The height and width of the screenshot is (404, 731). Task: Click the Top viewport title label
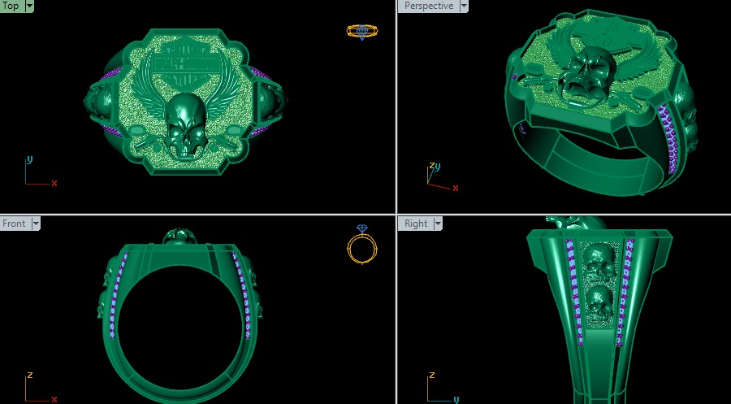12,6
